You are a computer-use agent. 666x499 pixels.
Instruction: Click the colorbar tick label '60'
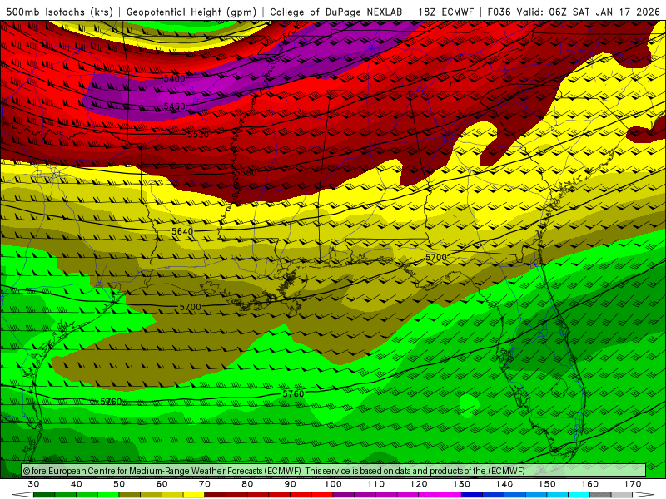pyautogui.click(x=162, y=484)
